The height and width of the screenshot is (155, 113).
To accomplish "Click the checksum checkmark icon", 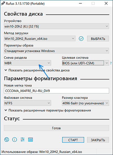I will (x=81, y=39).
